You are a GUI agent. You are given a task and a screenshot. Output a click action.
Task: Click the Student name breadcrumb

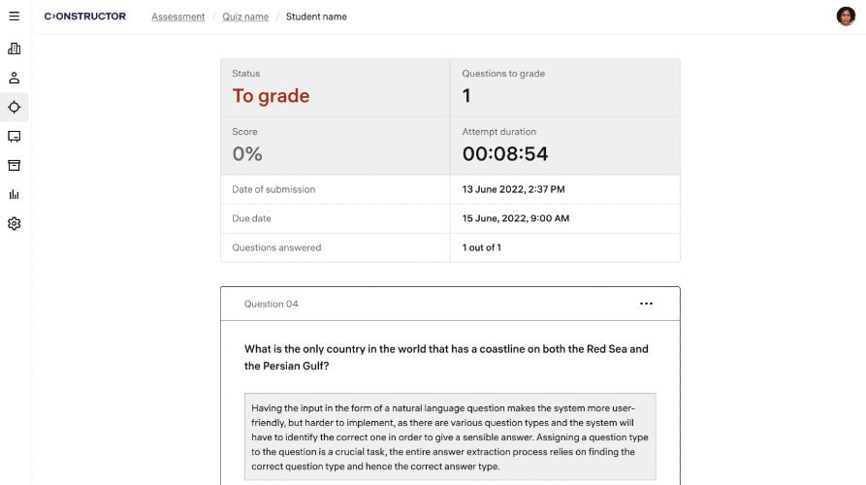(316, 16)
